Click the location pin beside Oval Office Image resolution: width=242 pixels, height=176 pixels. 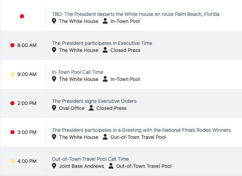click(x=54, y=108)
